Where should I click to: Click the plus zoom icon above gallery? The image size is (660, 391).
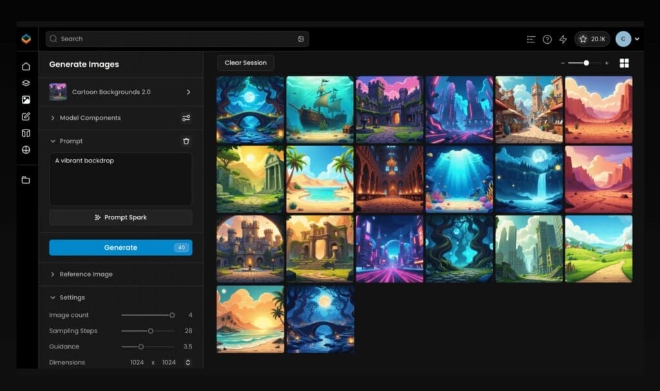(x=607, y=63)
